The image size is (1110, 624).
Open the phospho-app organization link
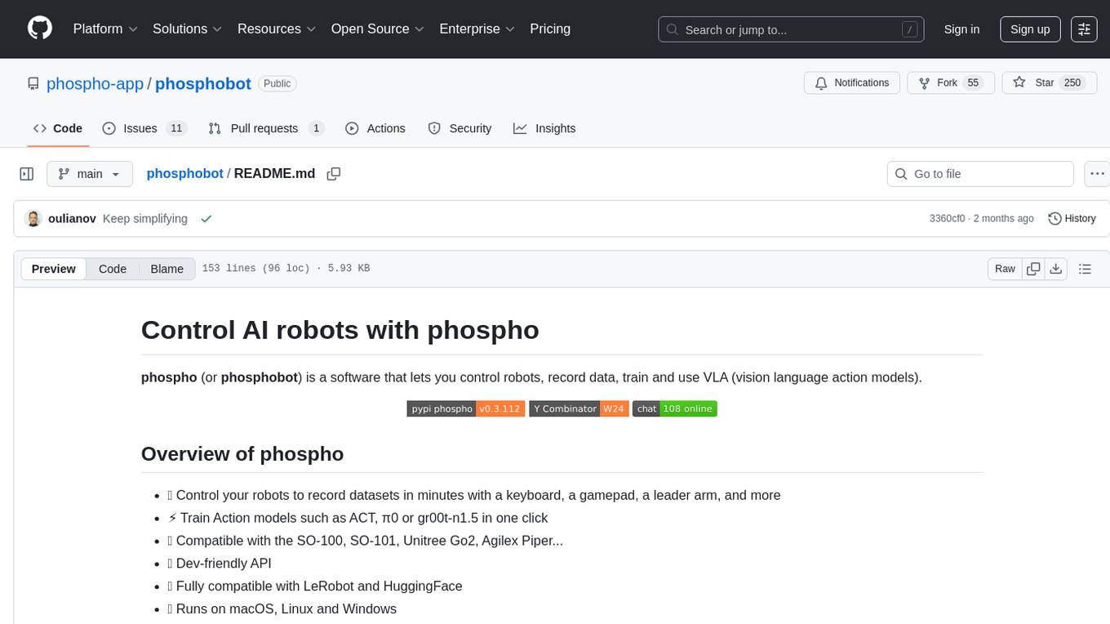[x=95, y=83]
